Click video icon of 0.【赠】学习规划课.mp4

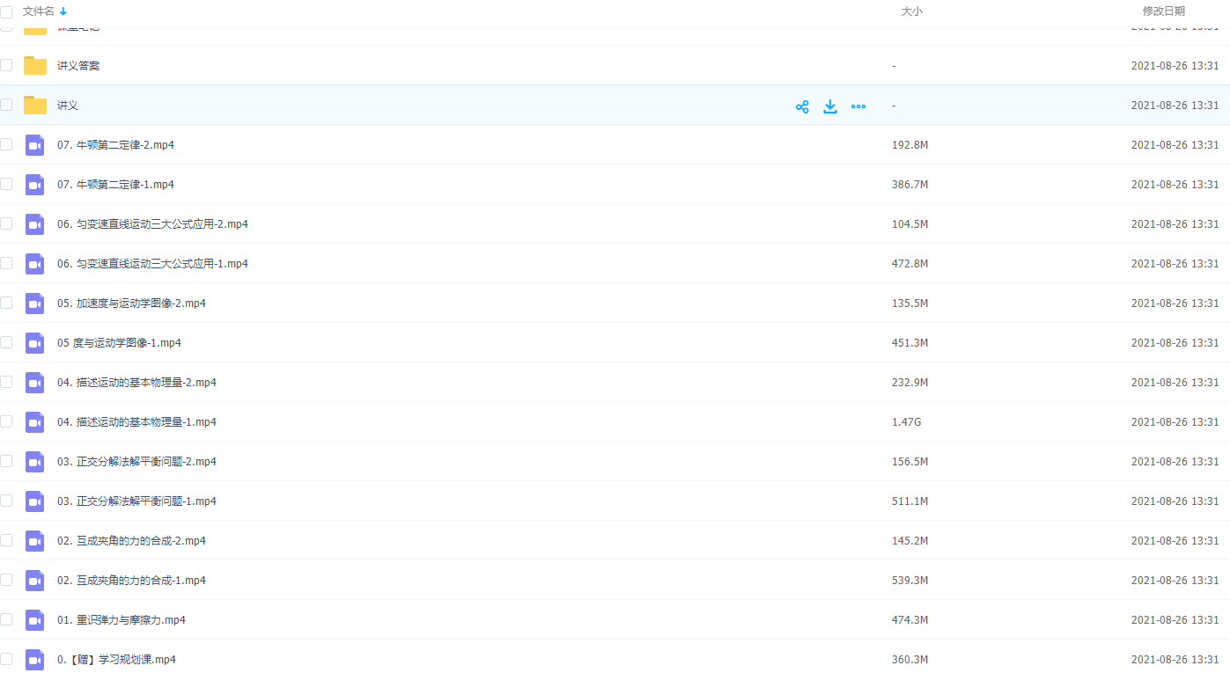pos(35,660)
